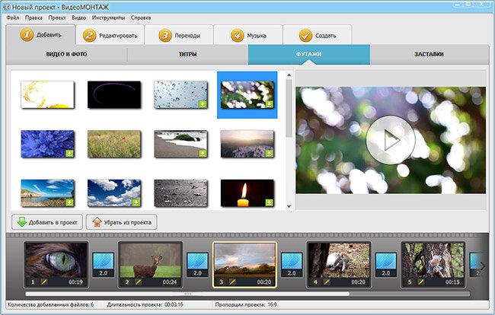Image resolution: width=495 pixels, height=315 pixels.
Task: Click download icon on blue crystal footage
Action: 69,153
